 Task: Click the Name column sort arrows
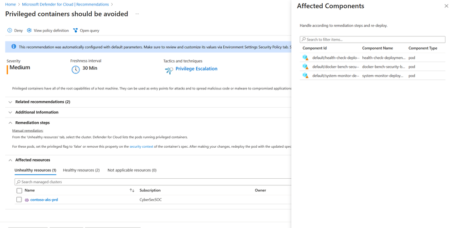(x=132, y=190)
